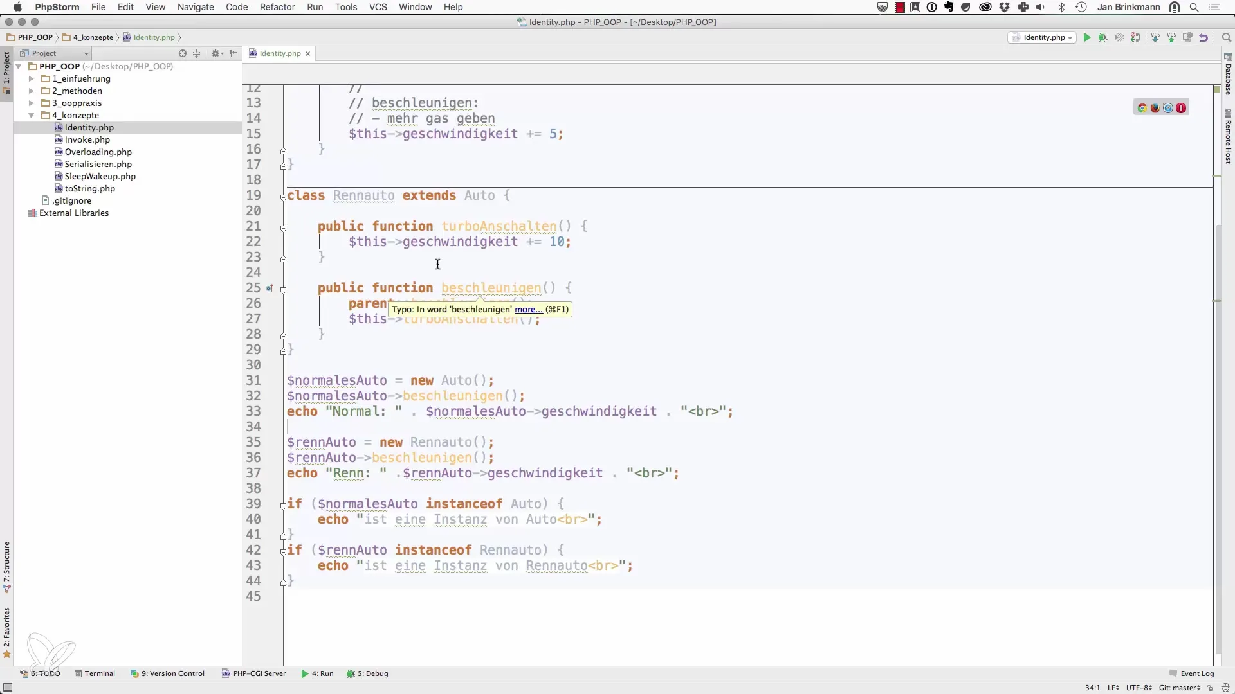This screenshot has width=1235, height=694.
Task: Click the tool window quick access icon
Action: 8,688
